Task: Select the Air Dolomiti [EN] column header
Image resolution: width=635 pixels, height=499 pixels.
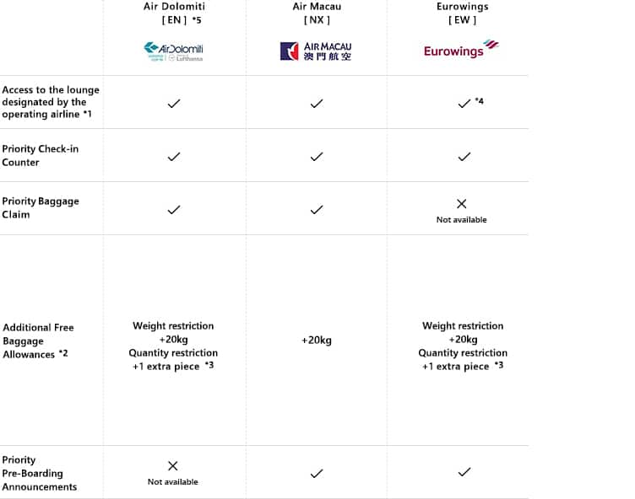Action: 173,13
